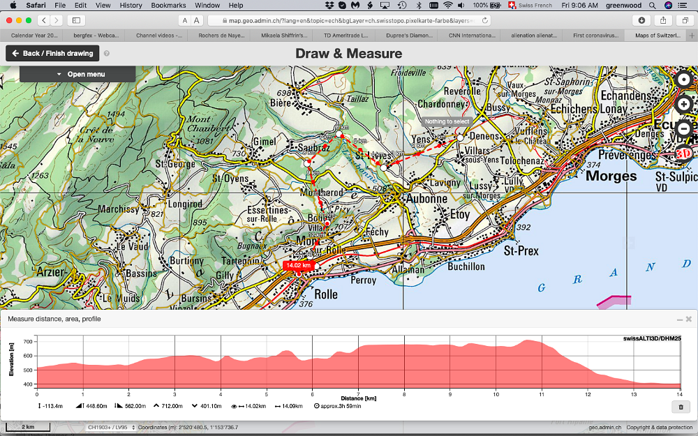The width and height of the screenshot is (698, 436).
Task: Zoom in with the plus button
Action: (x=683, y=104)
